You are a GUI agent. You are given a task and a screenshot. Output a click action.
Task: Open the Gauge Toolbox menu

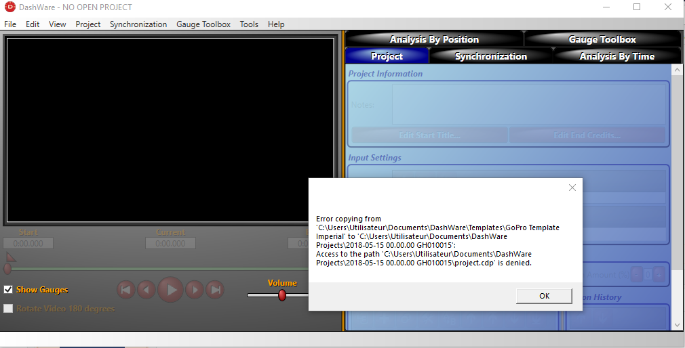click(x=203, y=24)
